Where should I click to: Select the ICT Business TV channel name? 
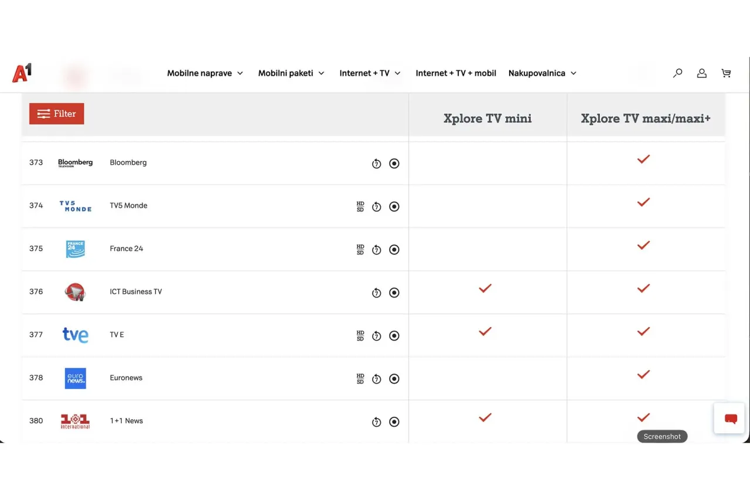[x=136, y=291]
